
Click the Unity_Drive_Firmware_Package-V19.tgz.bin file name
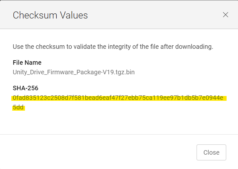(x=74, y=72)
